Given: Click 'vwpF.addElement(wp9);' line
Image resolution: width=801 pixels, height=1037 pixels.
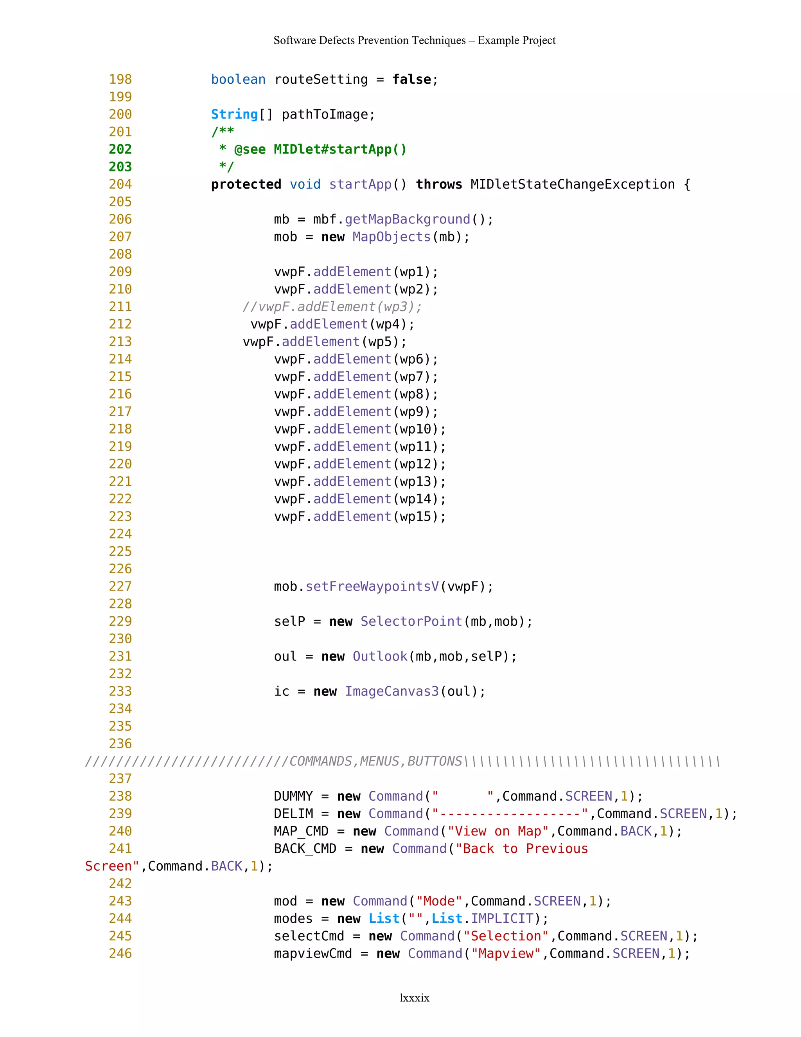Looking at the screenshot, I should pos(356,412).
